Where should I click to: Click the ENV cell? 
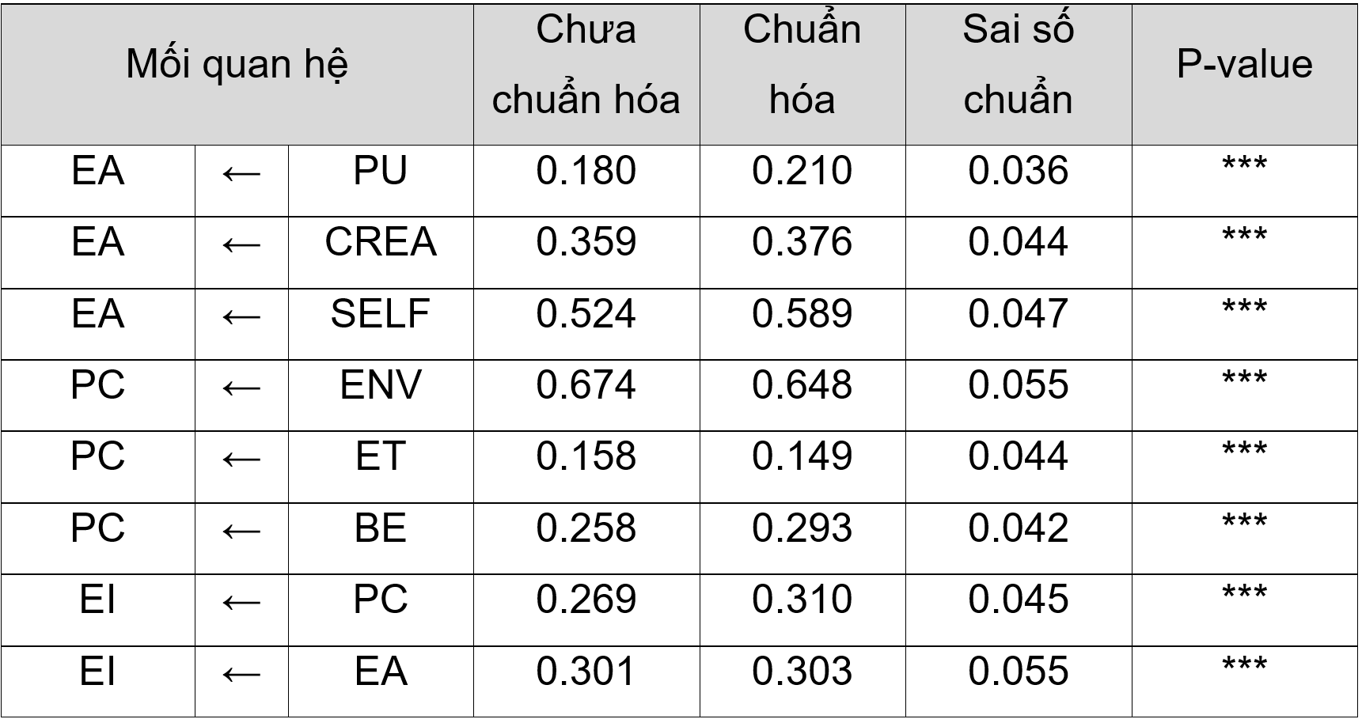381,395
